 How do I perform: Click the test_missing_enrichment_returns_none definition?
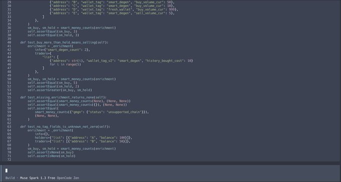point(63,97)
